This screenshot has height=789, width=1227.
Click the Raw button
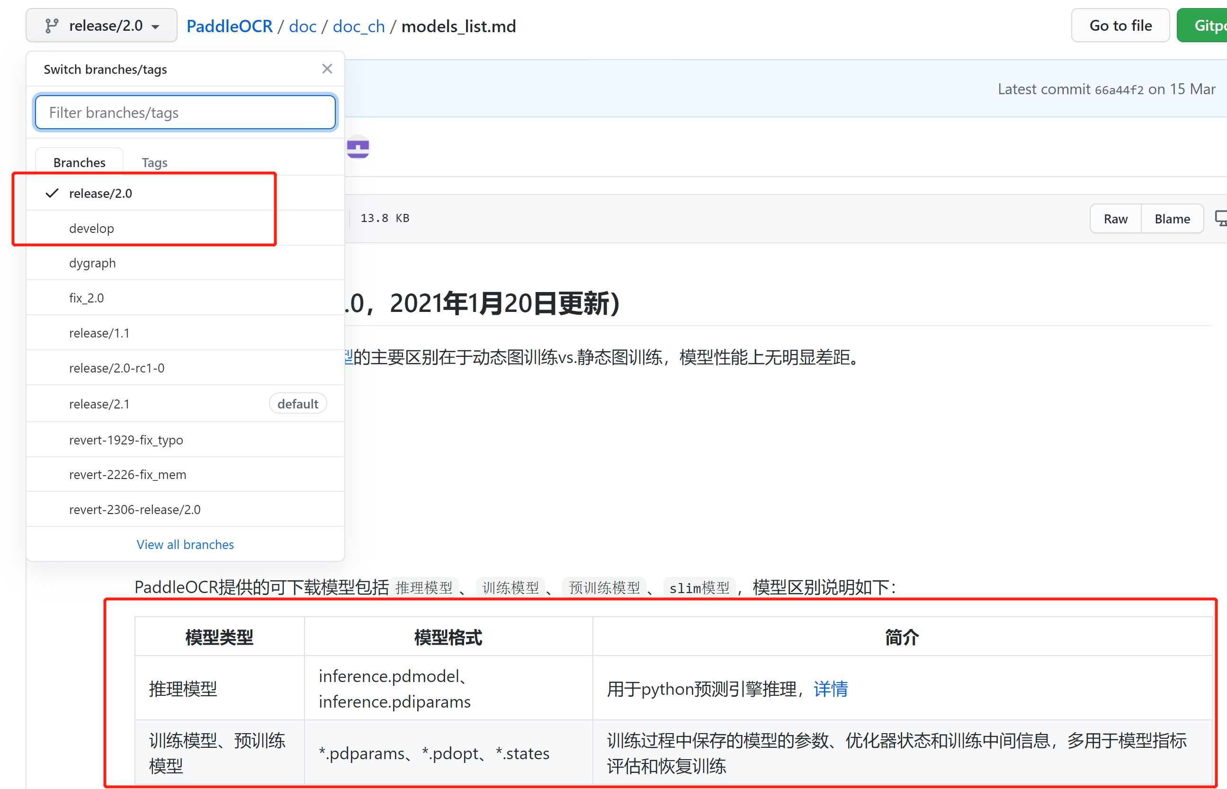pyautogui.click(x=1115, y=219)
